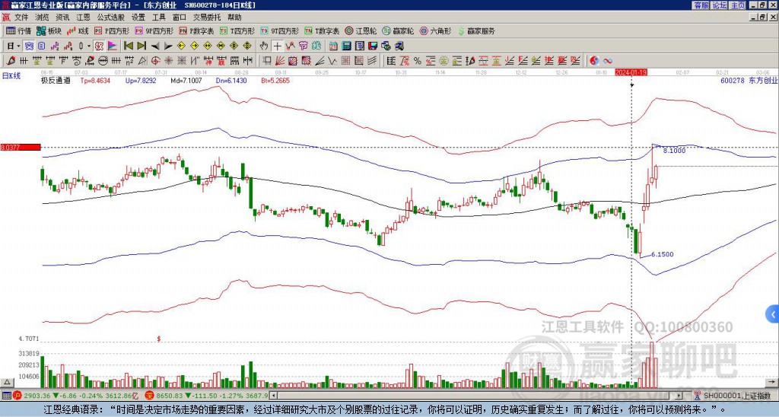Open the 9T四方形 tool
Image resolution: width=779 pixels, height=417 pixels.
[x=279, y=30]
